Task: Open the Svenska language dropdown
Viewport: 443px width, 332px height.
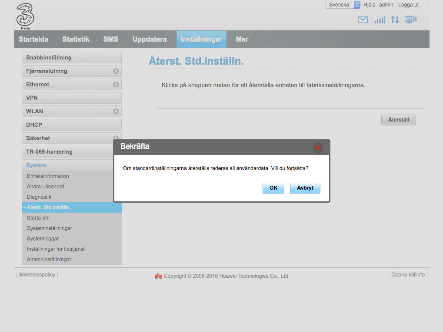Action: click(343, 5)
